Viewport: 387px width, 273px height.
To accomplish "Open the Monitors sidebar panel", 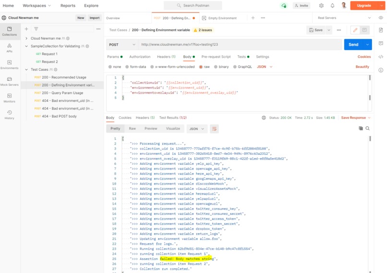I will point(10,98).
